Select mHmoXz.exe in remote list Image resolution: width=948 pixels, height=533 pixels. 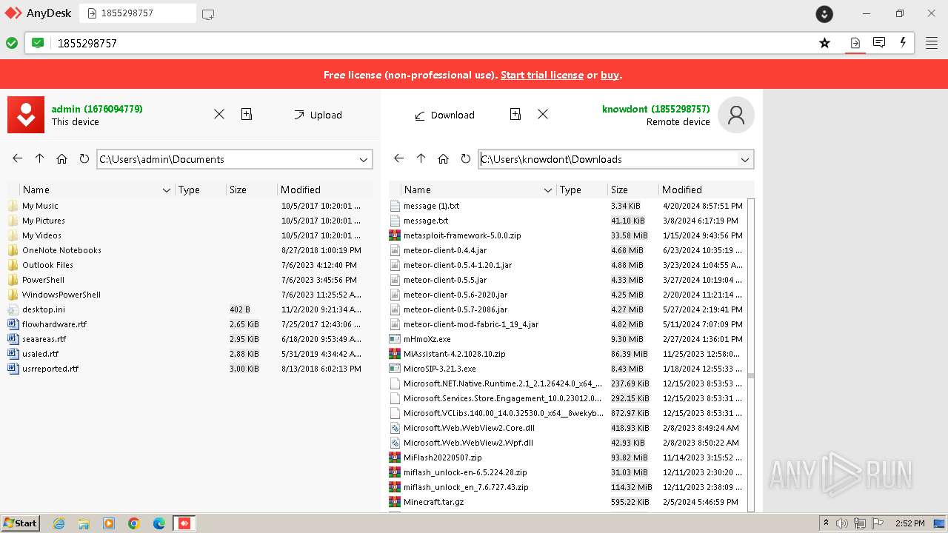[567, 339]
